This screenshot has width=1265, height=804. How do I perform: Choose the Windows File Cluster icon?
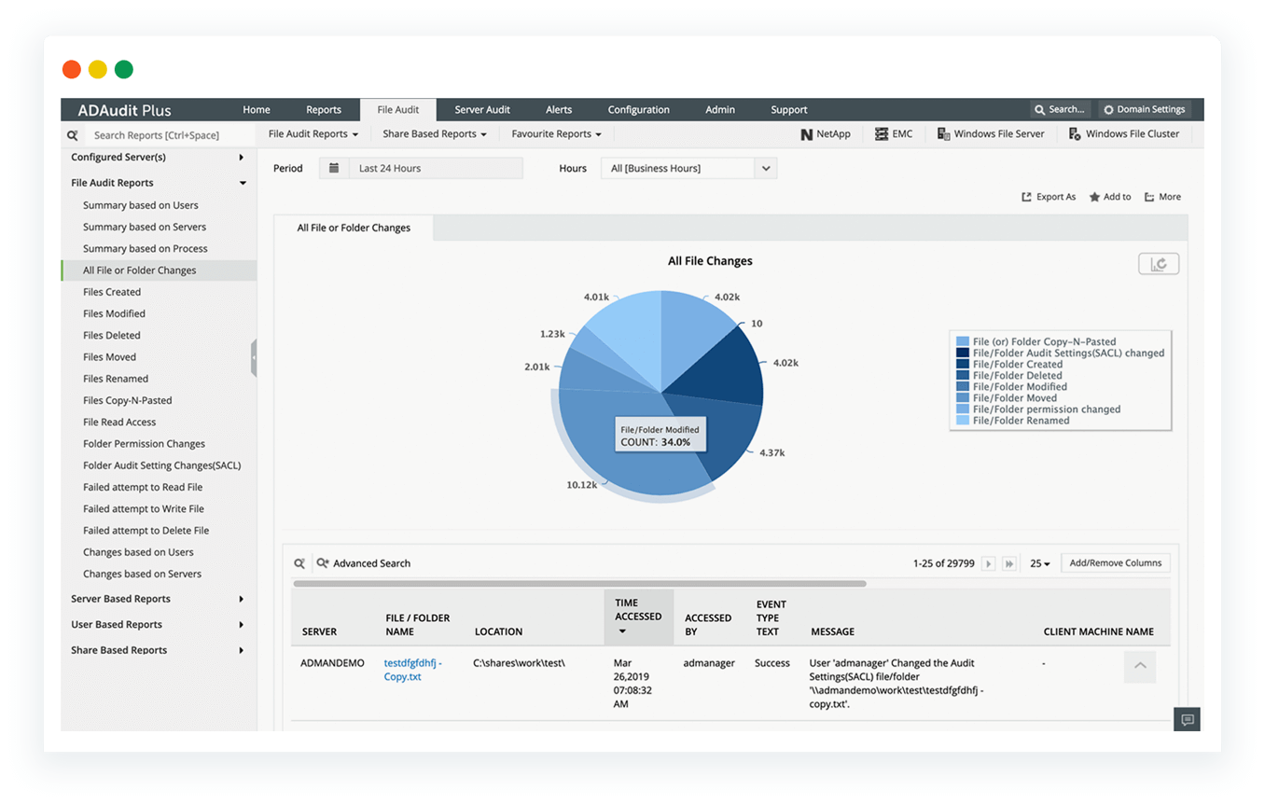point(1075,134)
